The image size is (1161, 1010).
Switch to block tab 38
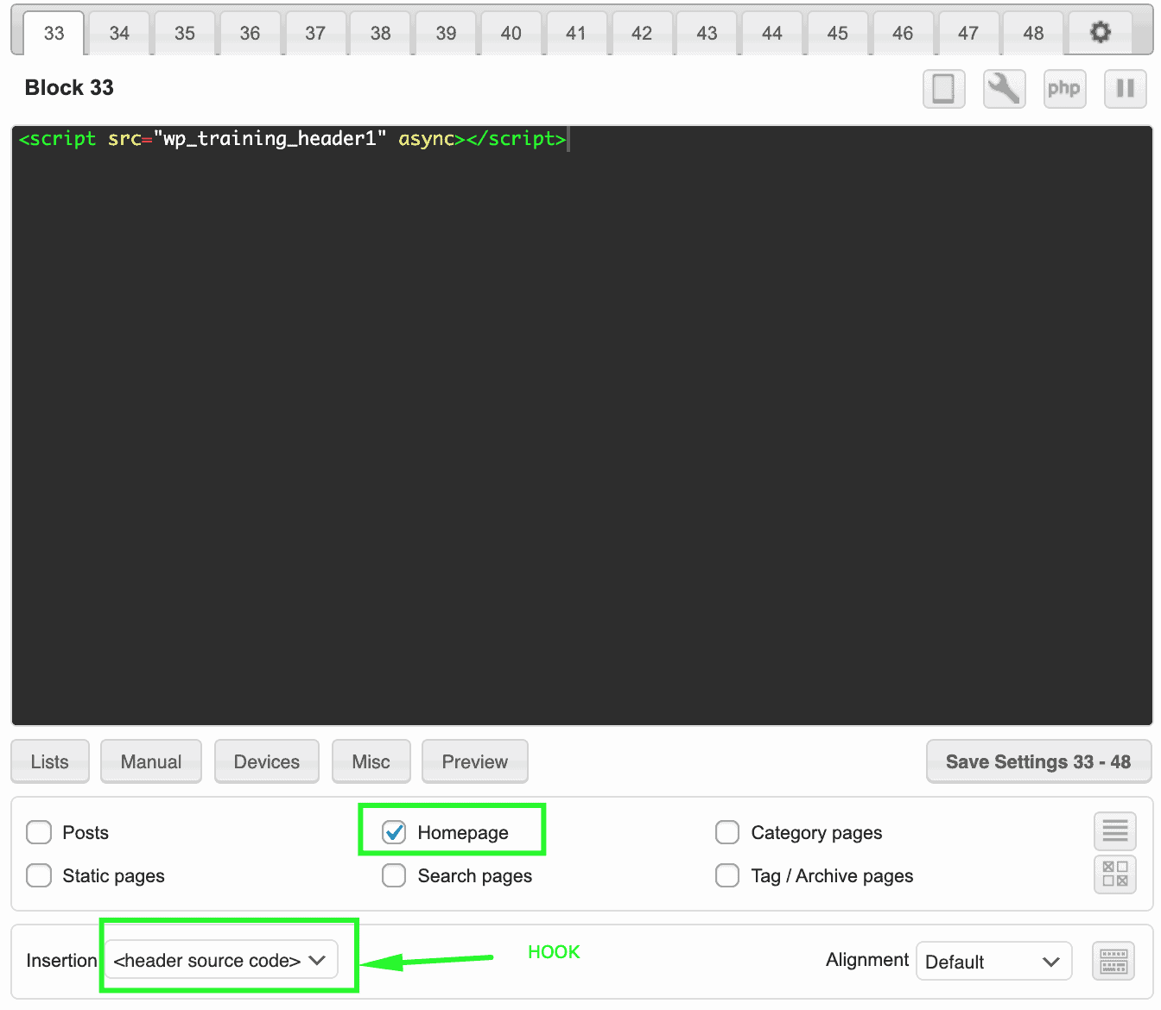click(380, 33)
